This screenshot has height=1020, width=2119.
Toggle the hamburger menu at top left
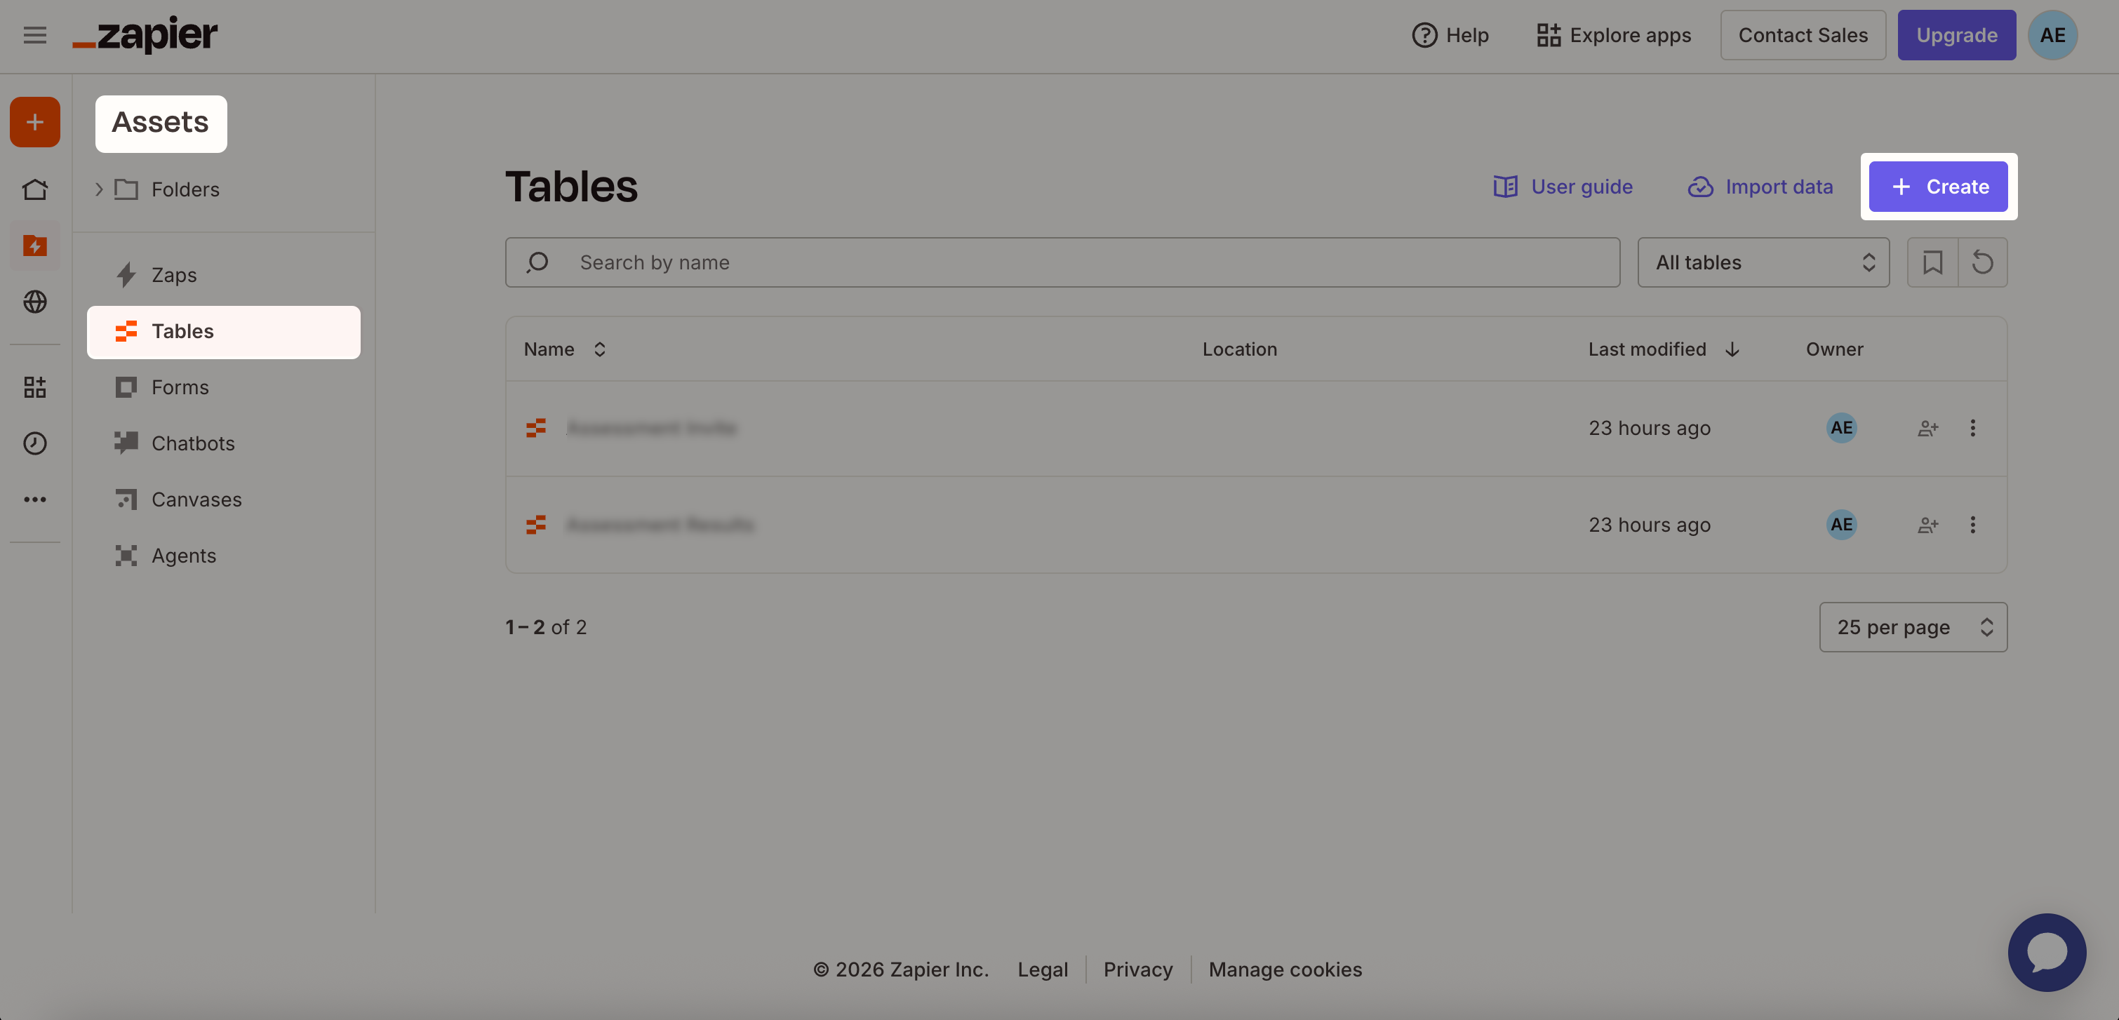tap(34, 35)
